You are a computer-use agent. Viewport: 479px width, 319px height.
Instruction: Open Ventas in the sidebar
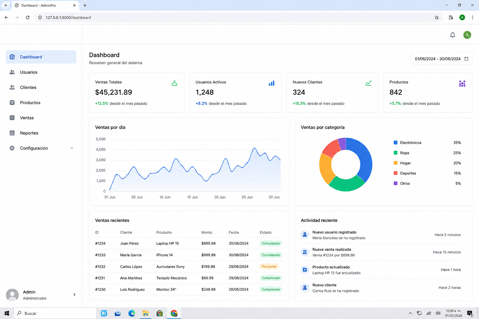pyautogui.click(x=41, y=118)
